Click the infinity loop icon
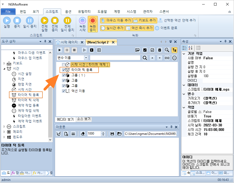This screenshot has height=183, width=234. [167, 58]
